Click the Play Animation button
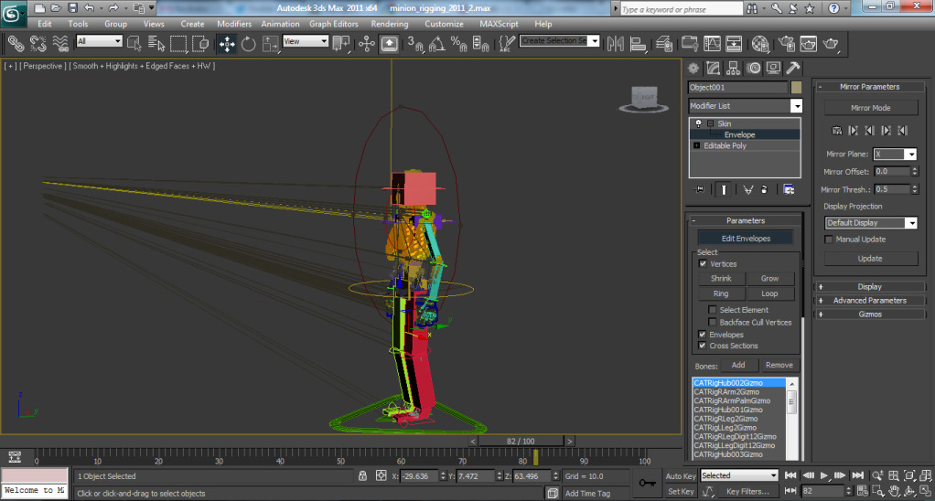 (x=823, y=475)
